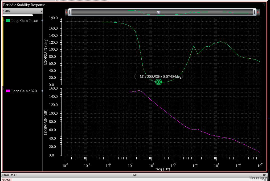Click the left red arrow of the zoom bar
The width and height of the screenshot is (270, 181).
[66, 12]
